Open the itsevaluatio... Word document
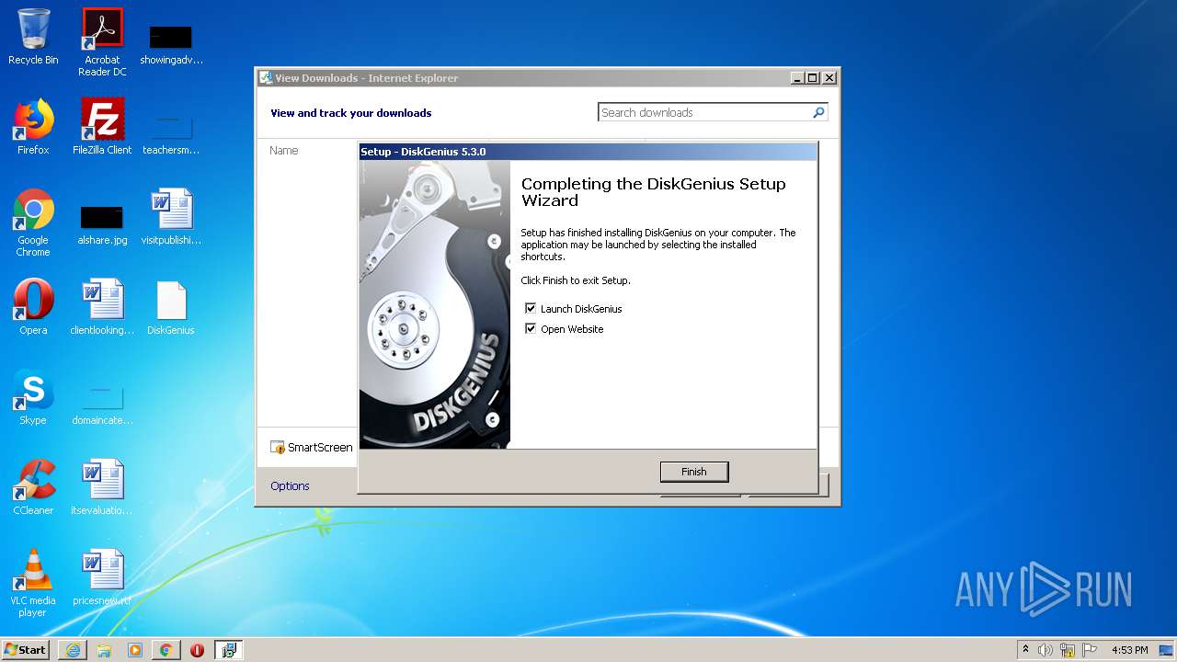 [102, 487]
